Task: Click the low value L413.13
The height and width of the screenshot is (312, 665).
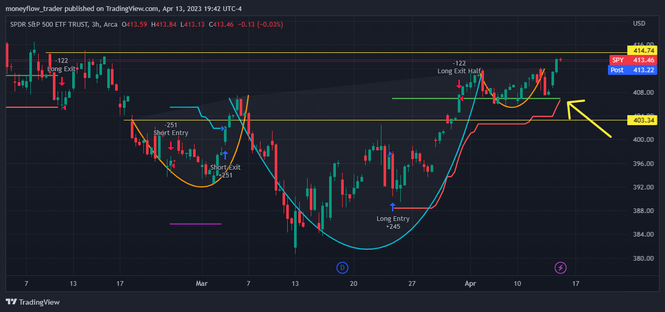Action: 192,24
